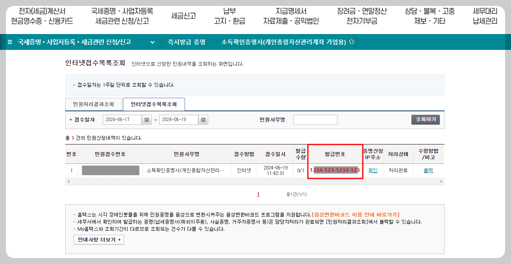This screenshot has height=264, width=511.
Task: Click the right arrow on the table scrollbar
Action: click(x=441, y=182)
